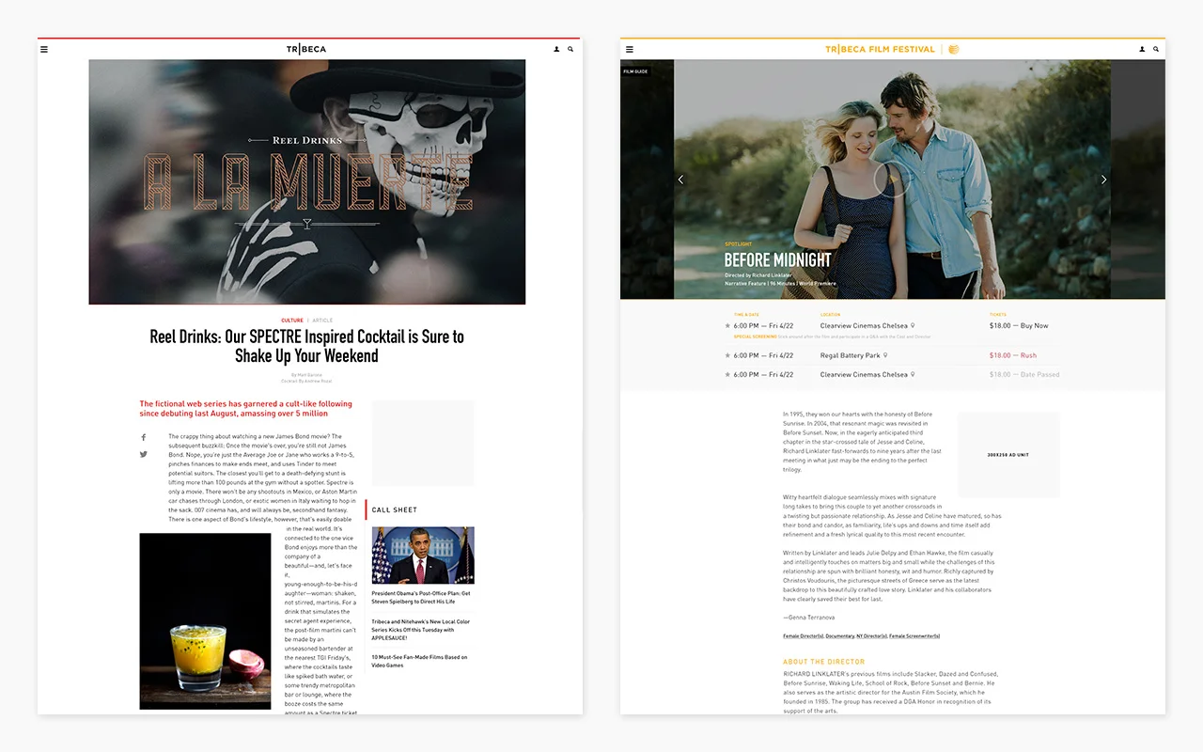Click the red fictional web series subheading
This screenshot has width=1203, height=752.
[x=246, y=409]
